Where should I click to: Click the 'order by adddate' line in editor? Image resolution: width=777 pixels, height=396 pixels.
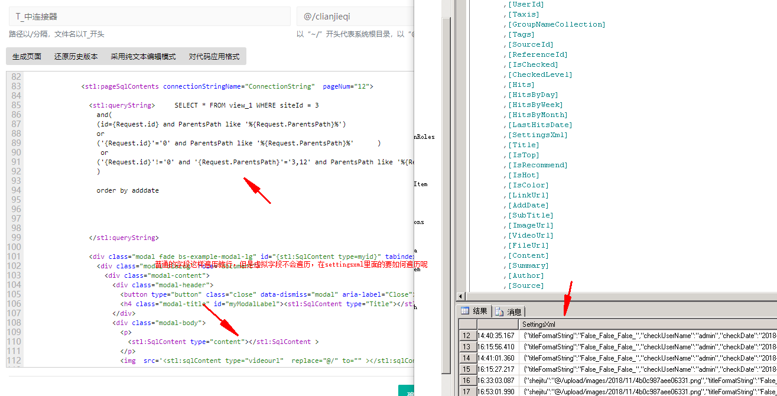128,190
